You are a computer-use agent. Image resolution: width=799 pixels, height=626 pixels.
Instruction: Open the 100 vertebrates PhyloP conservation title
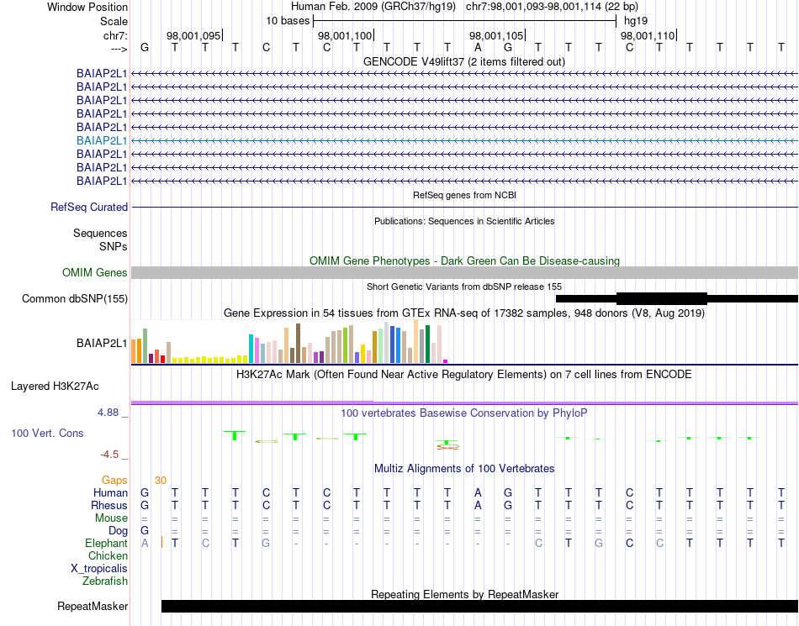tap(464, 413)
